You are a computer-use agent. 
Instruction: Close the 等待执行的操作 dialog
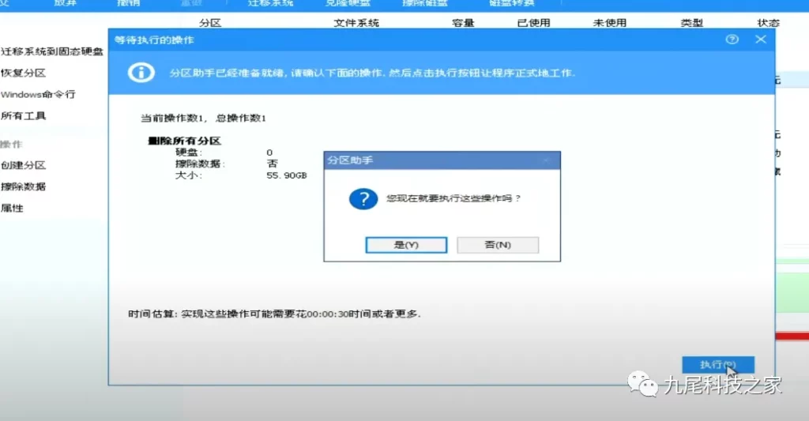[x=761, y=39]
